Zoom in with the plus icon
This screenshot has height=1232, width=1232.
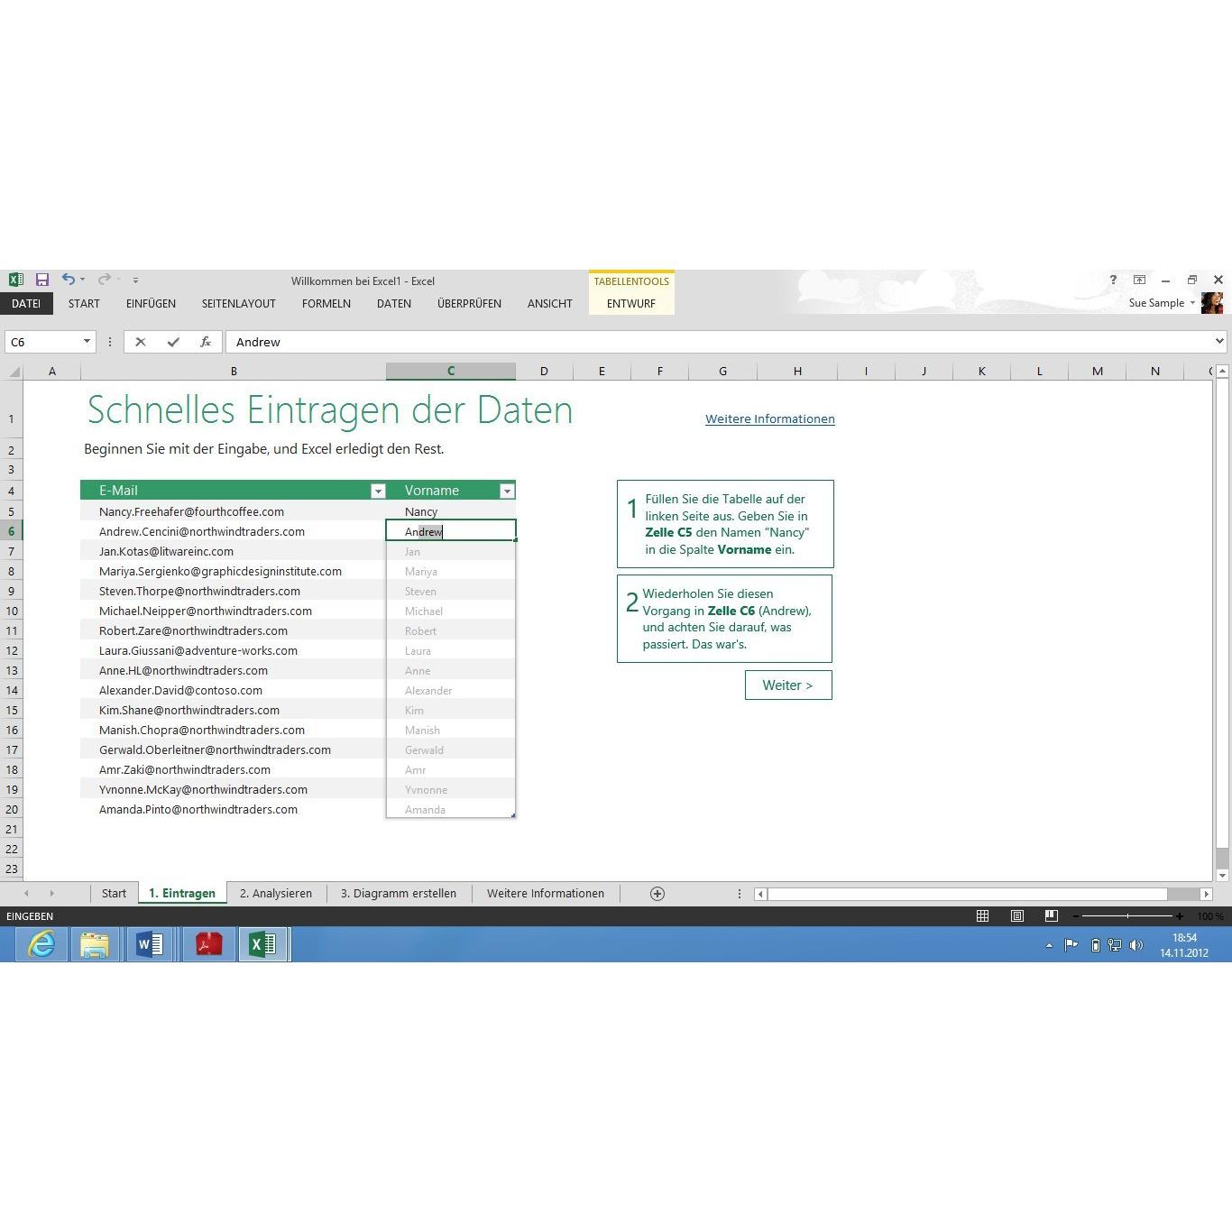pyautogui.click(x=1179, y=916)
